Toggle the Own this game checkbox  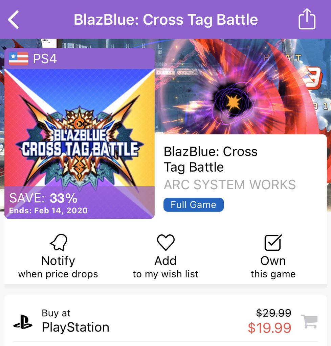click(273, 243)
